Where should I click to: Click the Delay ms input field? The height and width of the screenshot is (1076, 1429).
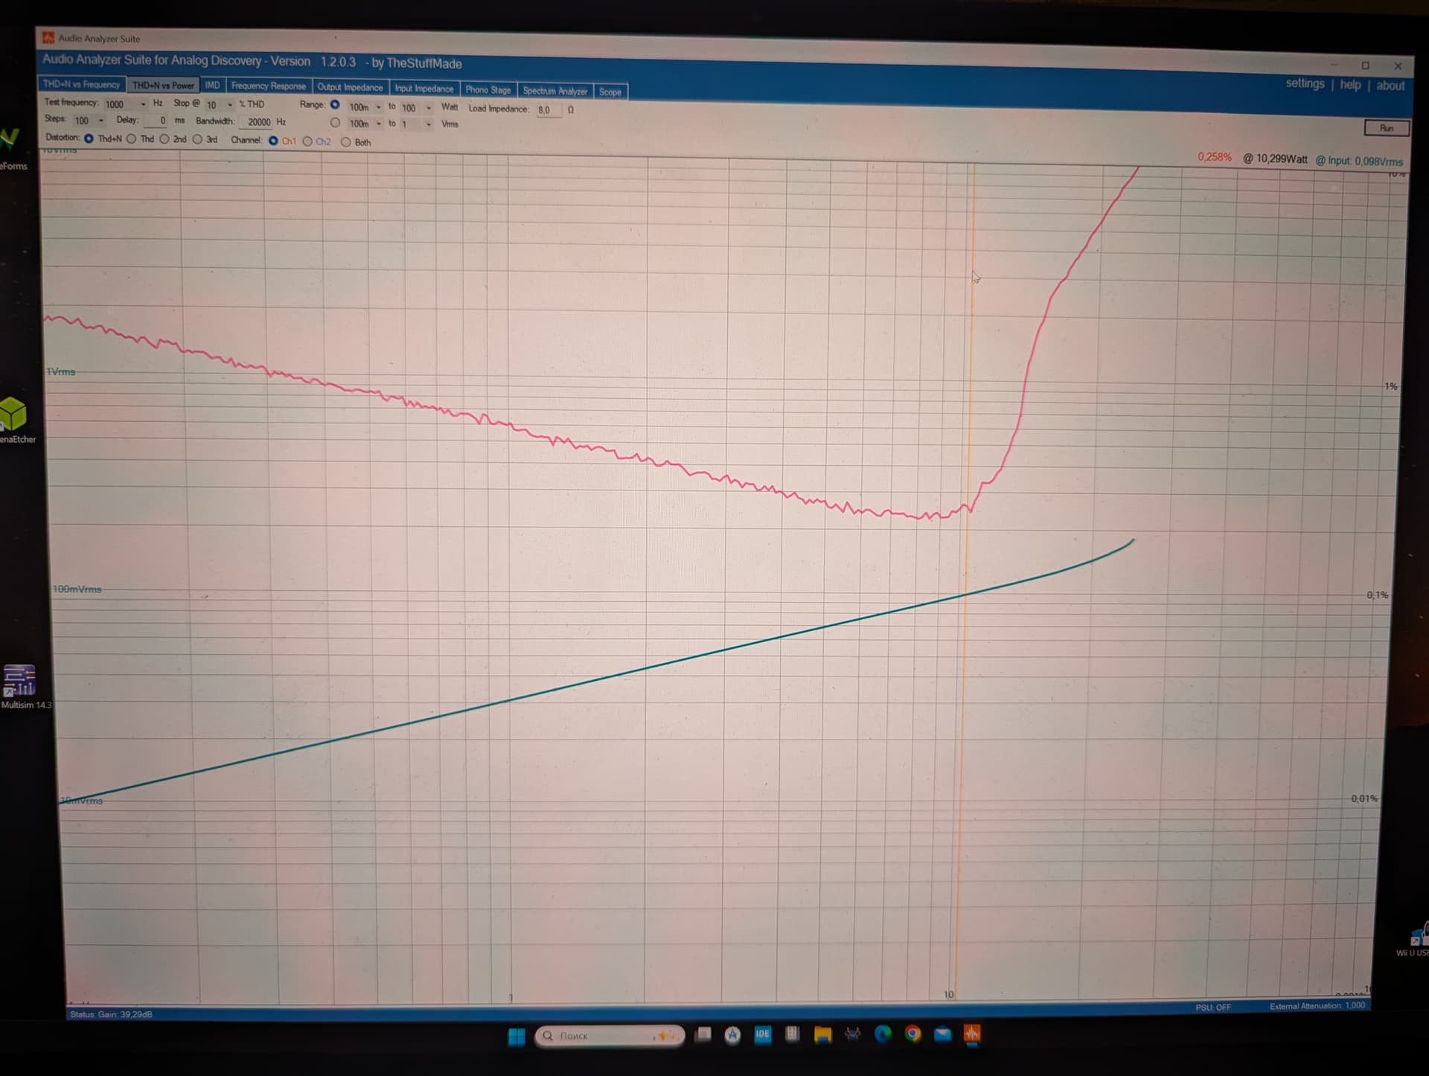156,121
